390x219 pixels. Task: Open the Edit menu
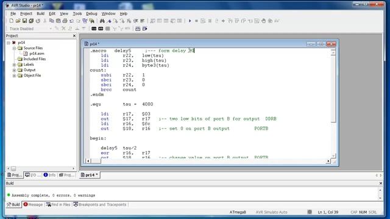tap(52, 13)
